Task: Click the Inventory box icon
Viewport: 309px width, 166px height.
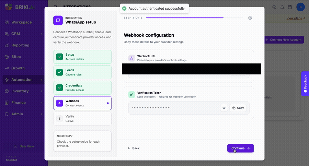Action: pyautogui.click(x=7, y=91)
